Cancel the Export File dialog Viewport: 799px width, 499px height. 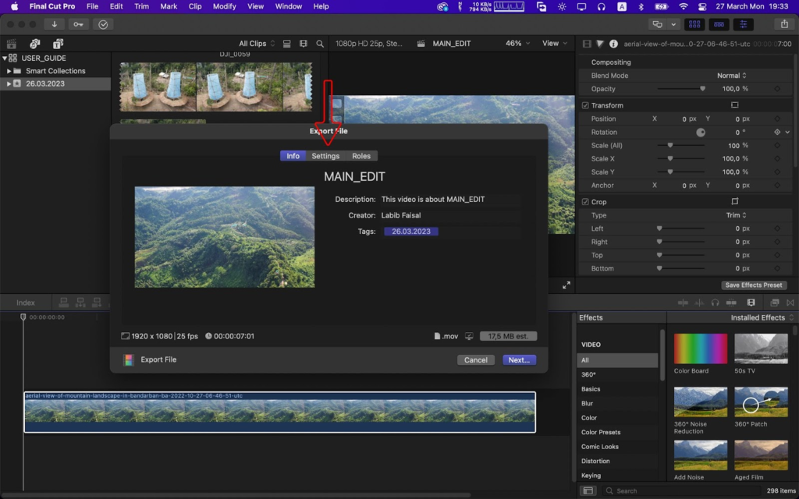click(x=476, y=360)
